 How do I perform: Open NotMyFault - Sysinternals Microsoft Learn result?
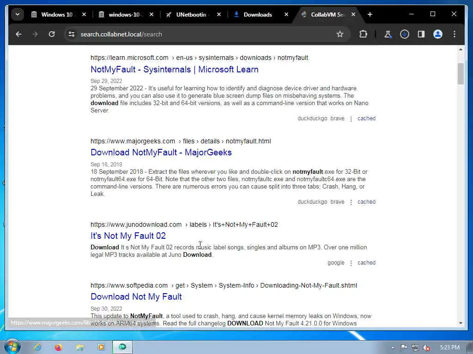click(174, 70)
